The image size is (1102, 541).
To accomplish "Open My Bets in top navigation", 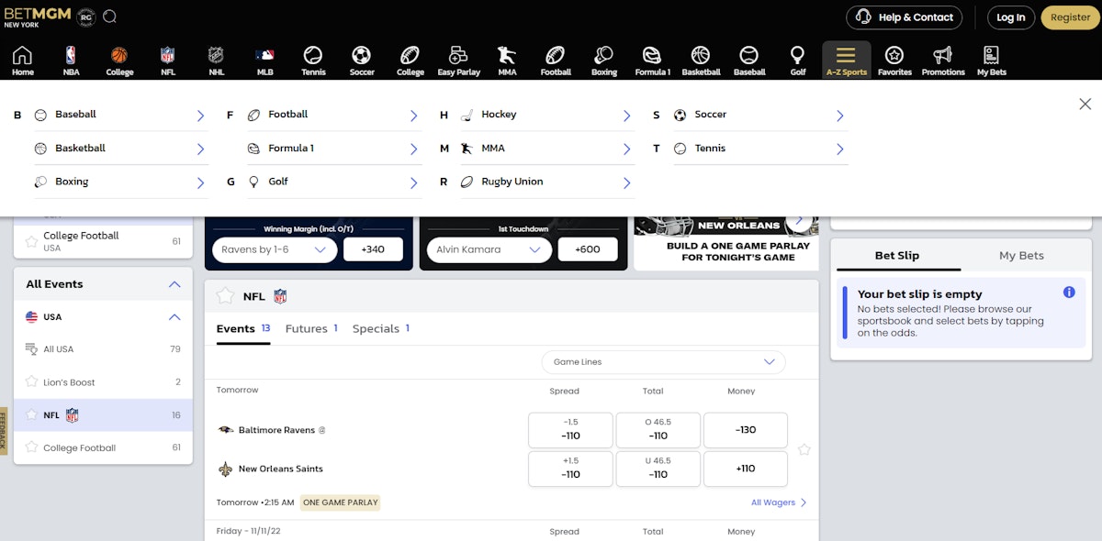I will click(991, 61).
